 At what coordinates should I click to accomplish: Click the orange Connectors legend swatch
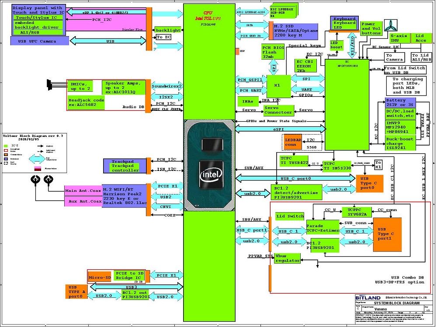pos(6,155)
